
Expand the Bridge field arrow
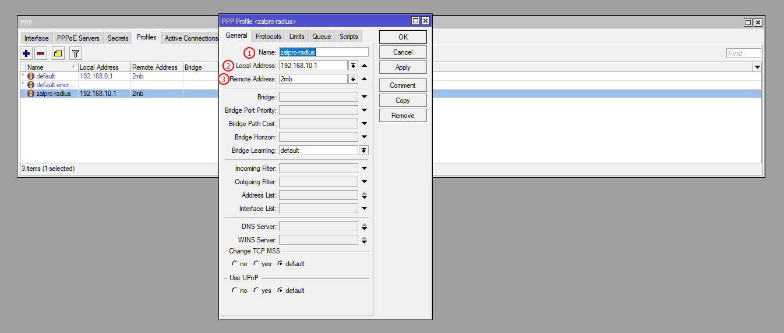[364, 97]
